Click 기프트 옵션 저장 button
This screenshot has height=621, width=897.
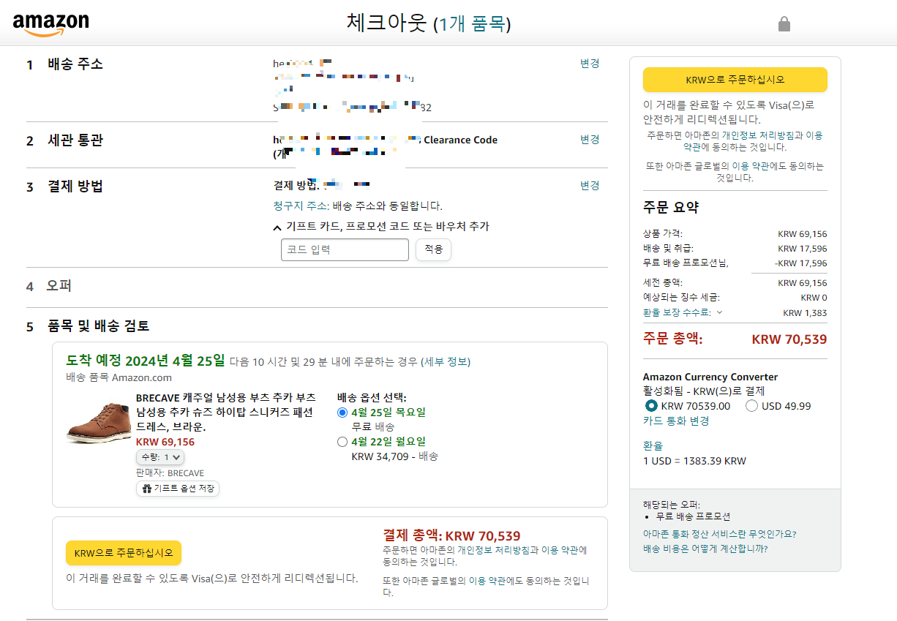(x=178, y=488)
